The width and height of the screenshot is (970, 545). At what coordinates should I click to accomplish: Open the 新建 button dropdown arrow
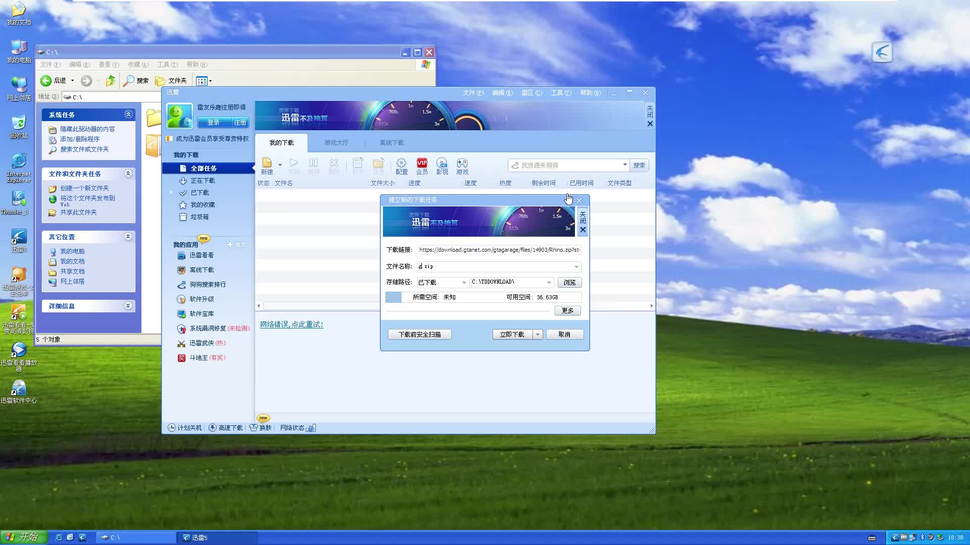pyautogui.click(x=280, y=165)
